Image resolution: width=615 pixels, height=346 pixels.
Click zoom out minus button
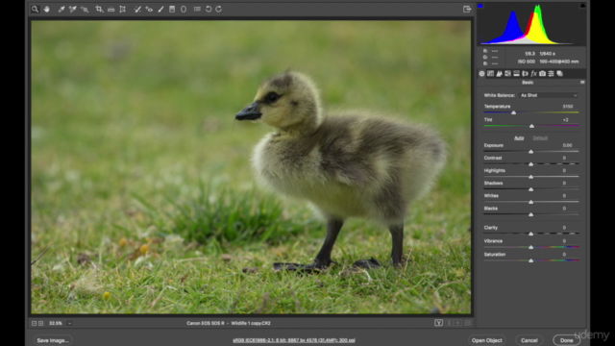pos(35,323)
